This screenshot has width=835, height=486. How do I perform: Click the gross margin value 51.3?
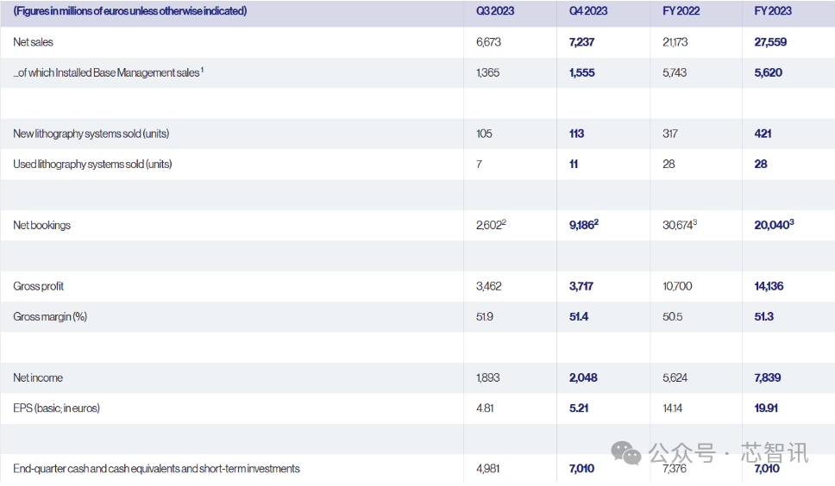pyautogui.click(x=763, y=317)
